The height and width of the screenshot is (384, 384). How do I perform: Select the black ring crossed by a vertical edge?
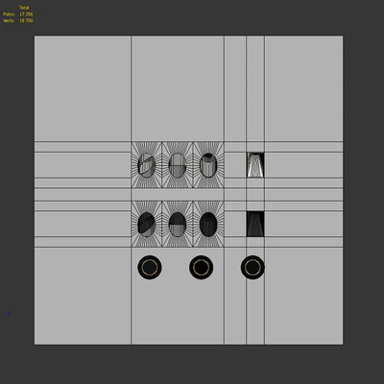[252, 267]
